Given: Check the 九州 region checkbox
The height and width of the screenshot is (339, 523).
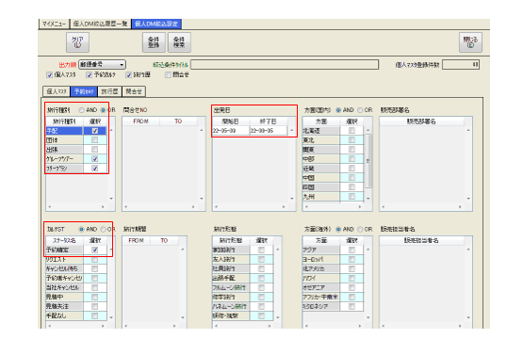Looking at the screenshot, I should (351, 197).
